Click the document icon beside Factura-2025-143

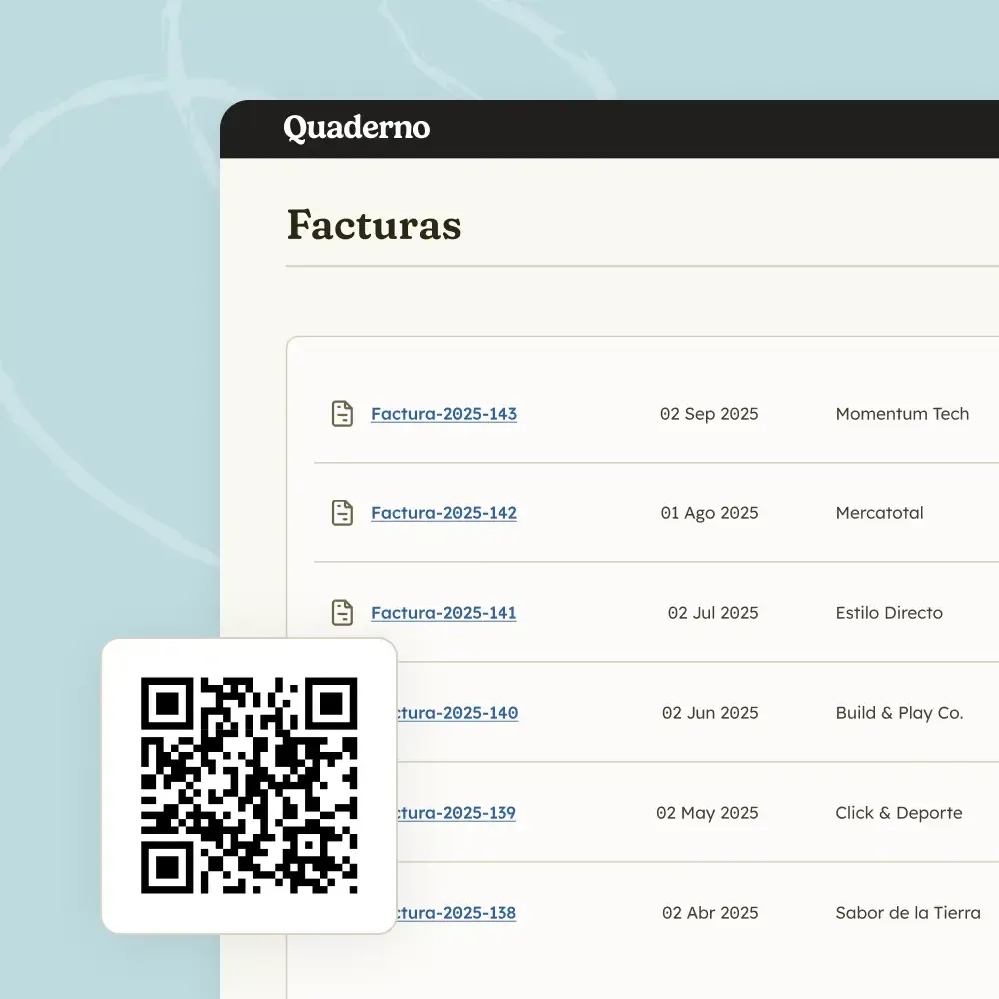342,413
